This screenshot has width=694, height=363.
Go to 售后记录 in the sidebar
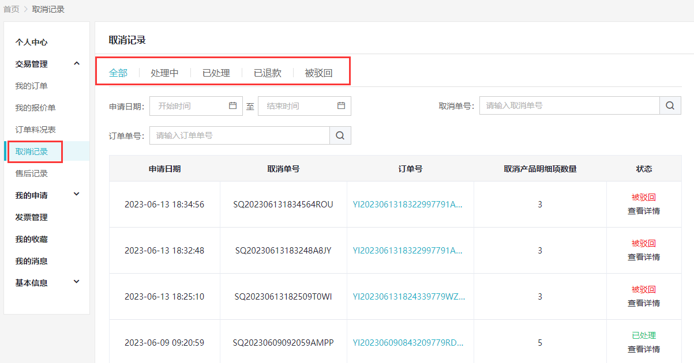click(31, 173)
